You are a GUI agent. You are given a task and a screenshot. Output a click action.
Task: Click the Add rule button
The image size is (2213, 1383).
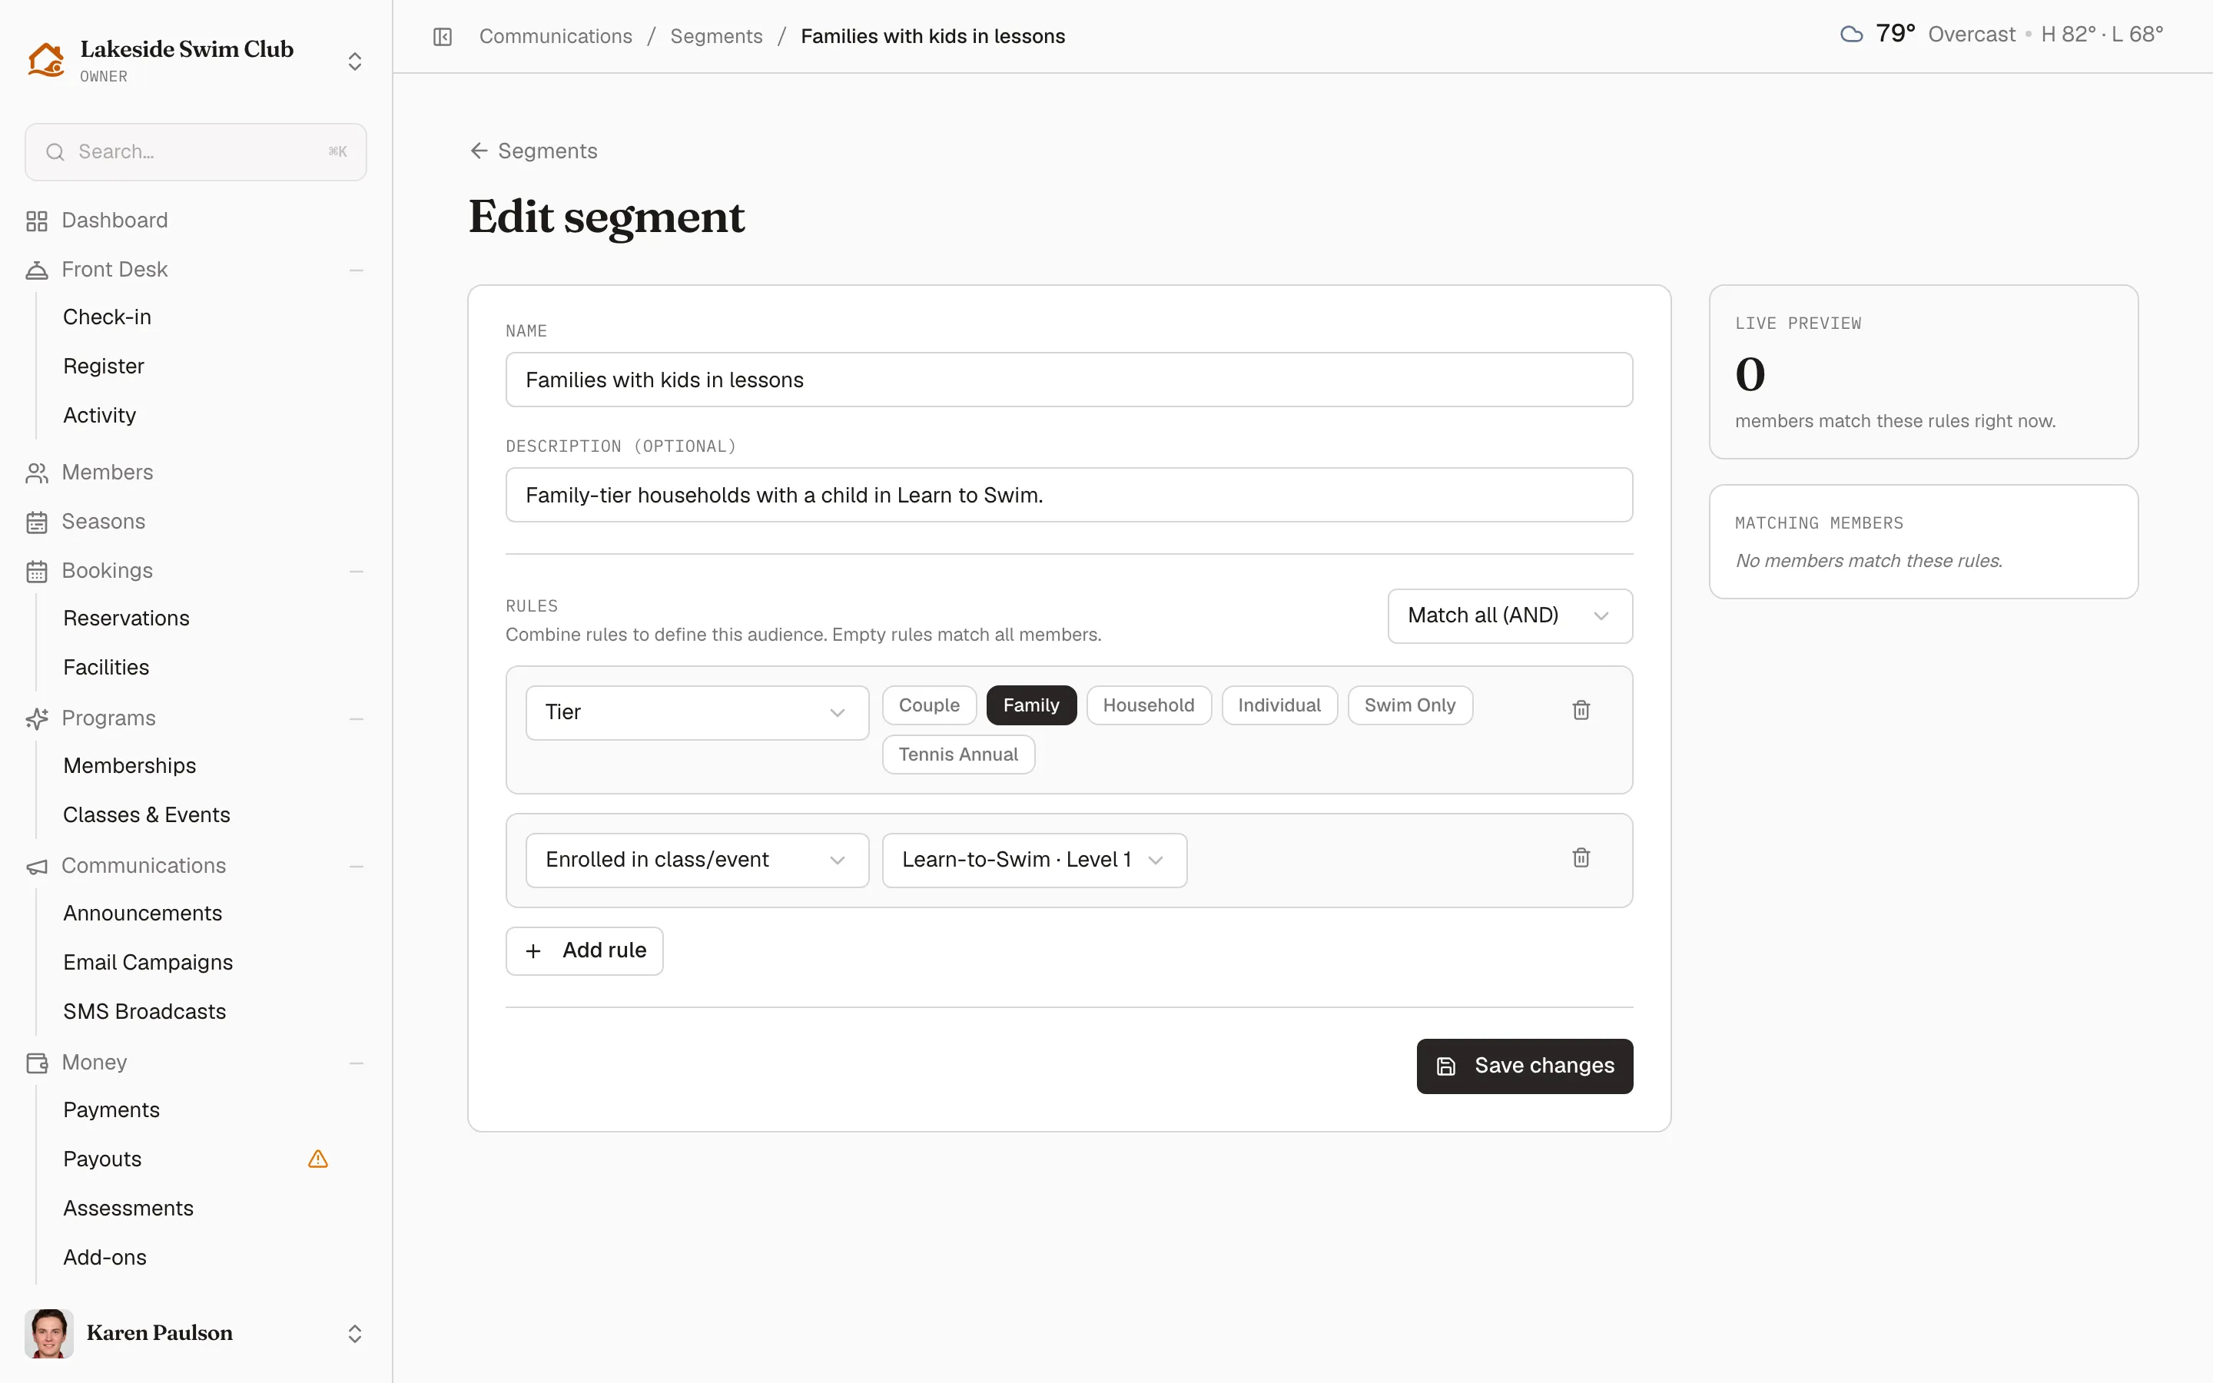[584, 951]
